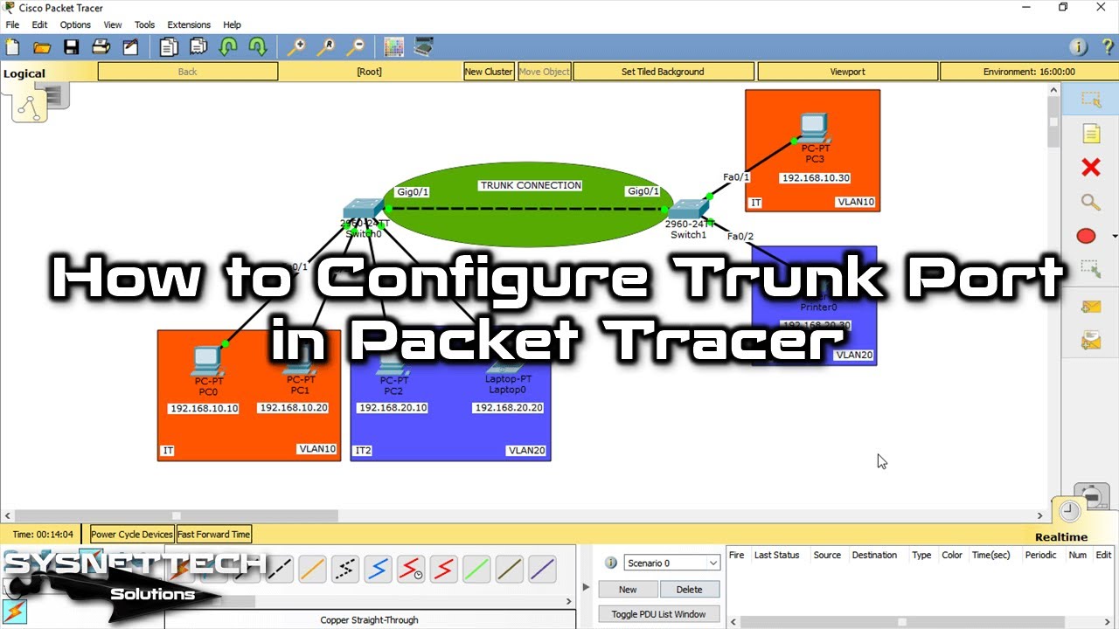Image resolution: width=1119 pixels, height=629 pixels.
Task: Open the Tools menu
Action: coord(144,24)
